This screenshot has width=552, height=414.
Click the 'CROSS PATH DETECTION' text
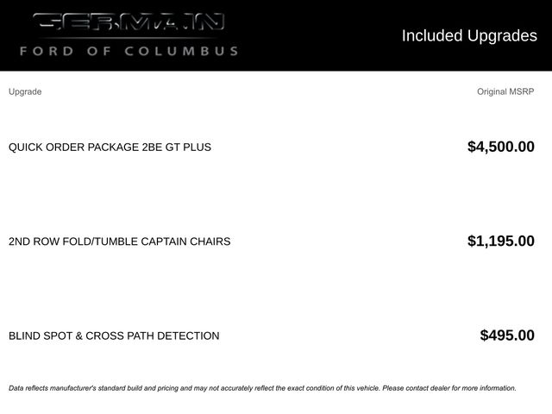pyautogui.click(x=153, y=336)
